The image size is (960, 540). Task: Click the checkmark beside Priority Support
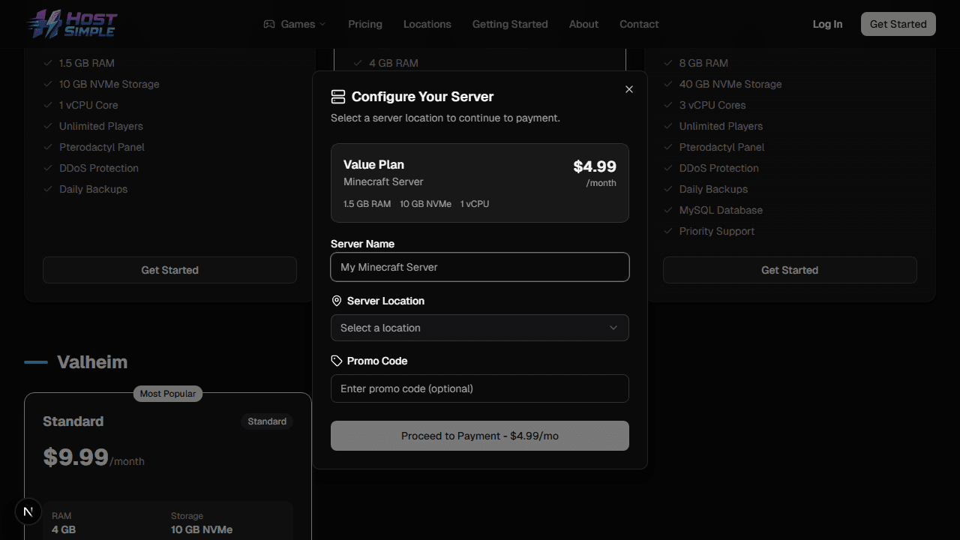click(x=668, y=231)
